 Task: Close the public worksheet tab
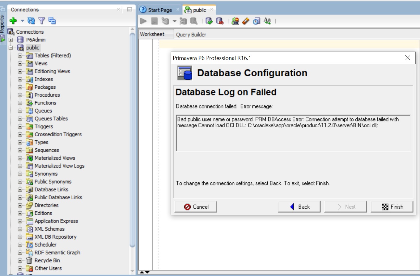(x=211, y=10)
